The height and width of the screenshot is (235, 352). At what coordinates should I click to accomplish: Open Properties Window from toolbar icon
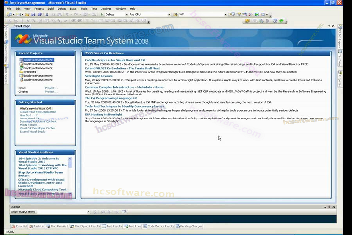[x=239, y=14]
